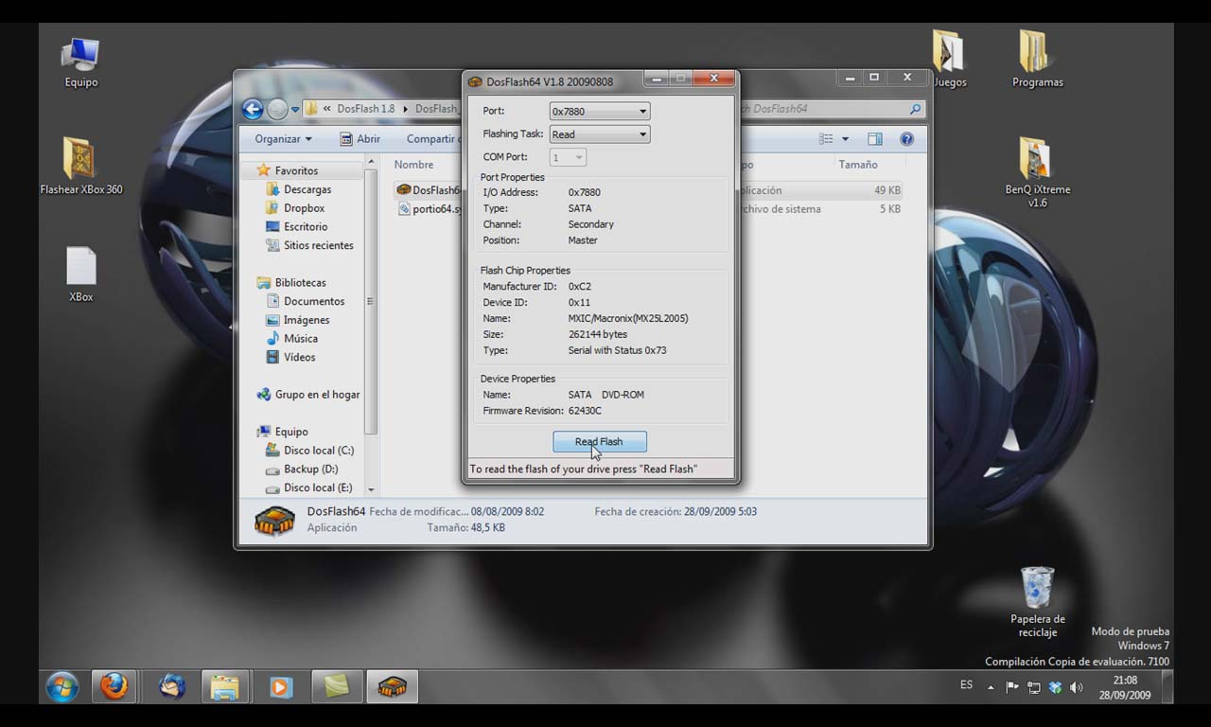
Task: Click the DosFlash 1.8 breadcrumb
Action: [x=365, y=109]
